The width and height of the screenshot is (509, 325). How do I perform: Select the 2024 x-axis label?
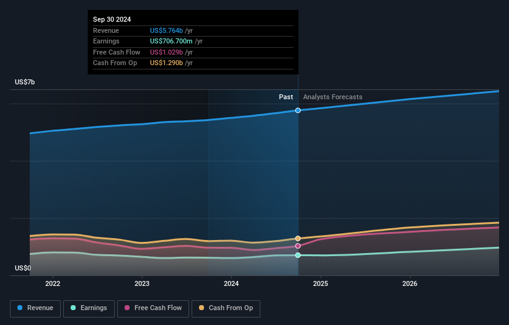(231, 283)
